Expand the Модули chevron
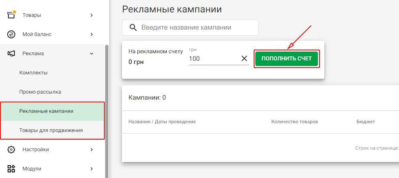This screenshot has height=178, width=399. (92, 169)
